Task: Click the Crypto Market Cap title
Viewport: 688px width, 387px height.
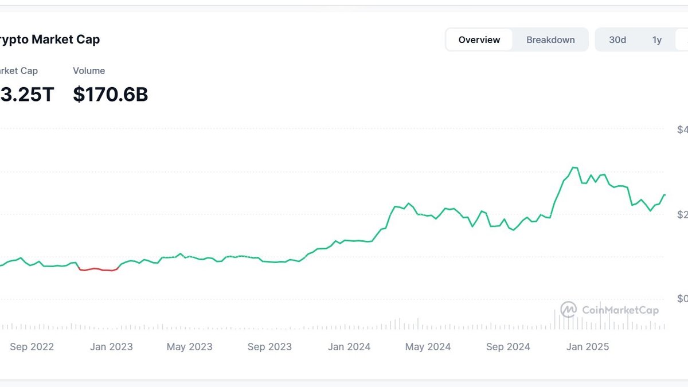Action: pos(49,39)
